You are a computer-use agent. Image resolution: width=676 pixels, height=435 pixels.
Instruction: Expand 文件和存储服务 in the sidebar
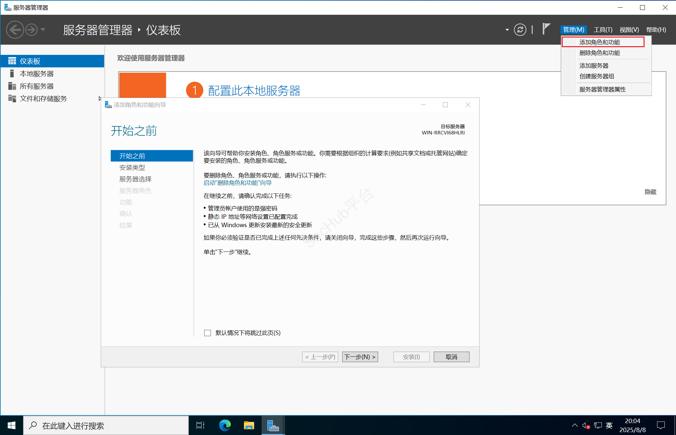click(100, 98)
